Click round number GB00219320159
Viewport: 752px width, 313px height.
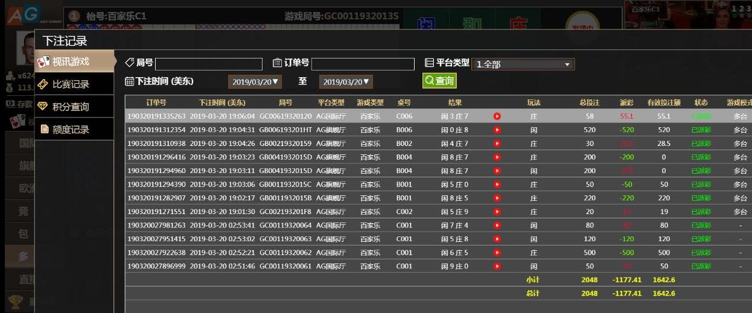click(x=285, y=144)
